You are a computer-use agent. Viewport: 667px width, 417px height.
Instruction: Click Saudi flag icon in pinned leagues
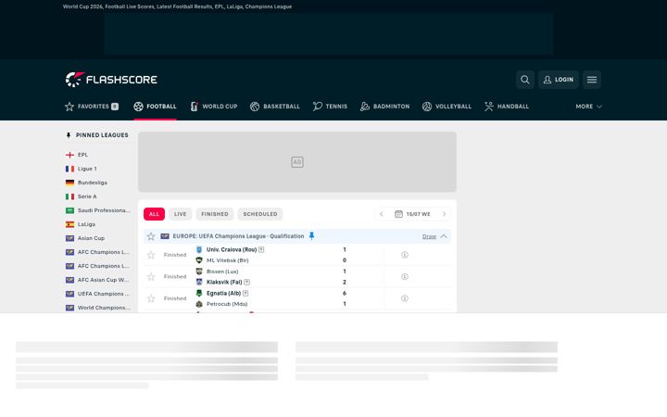[x=69, y=210]
